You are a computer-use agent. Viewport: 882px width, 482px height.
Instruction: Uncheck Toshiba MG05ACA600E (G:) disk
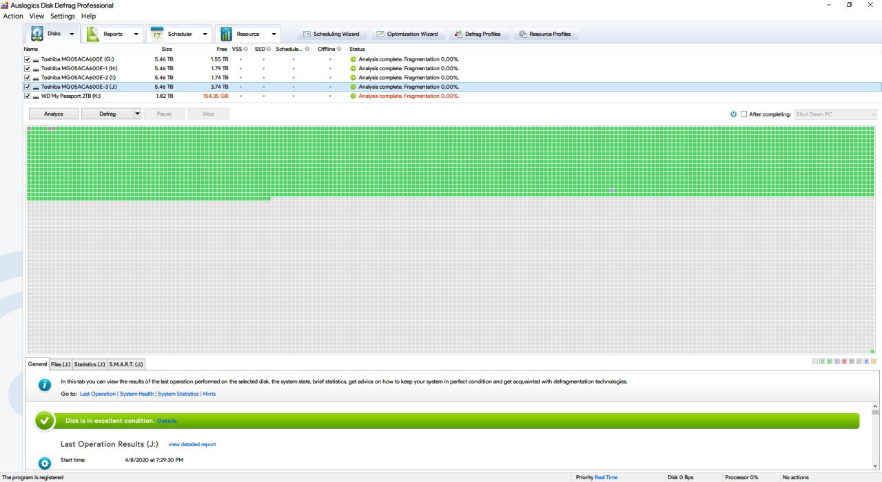pos(27,59)
